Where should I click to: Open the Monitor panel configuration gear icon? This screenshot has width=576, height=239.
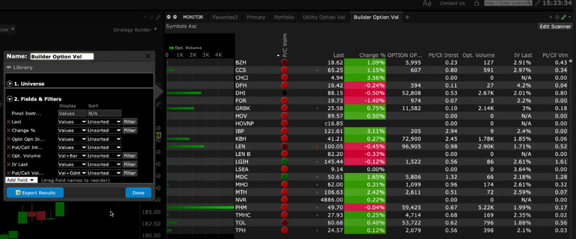click(x=558, y=17)
